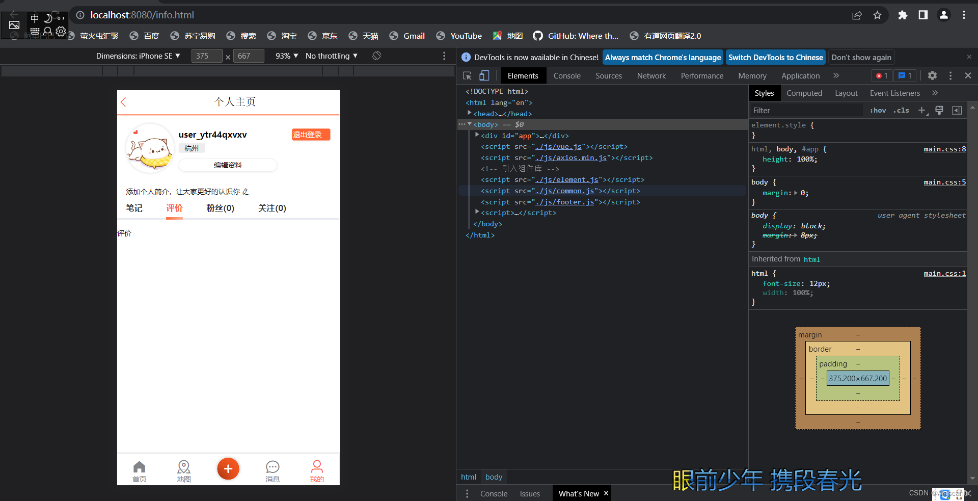Open 消息 message icon in footer

point(273,471)
